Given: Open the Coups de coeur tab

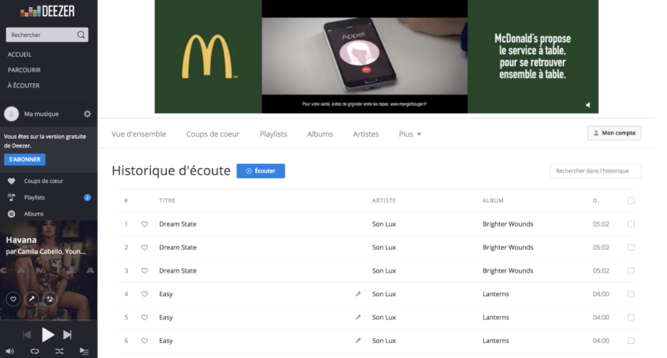Looking at the screenshot, I should click(213, 134).
